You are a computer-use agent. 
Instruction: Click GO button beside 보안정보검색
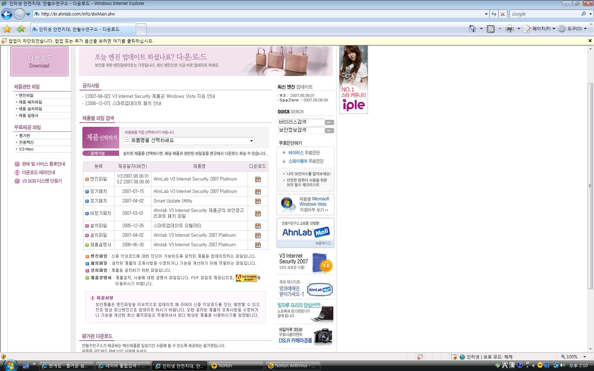(x=330, y=130)
